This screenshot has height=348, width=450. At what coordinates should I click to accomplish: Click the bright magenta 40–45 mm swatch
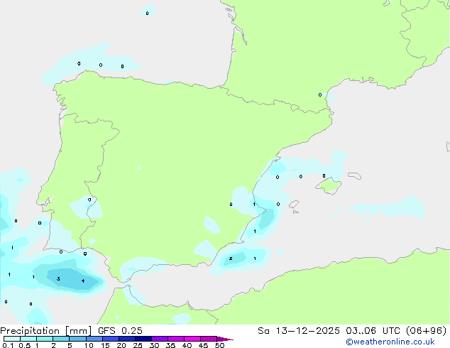point(192,339)
